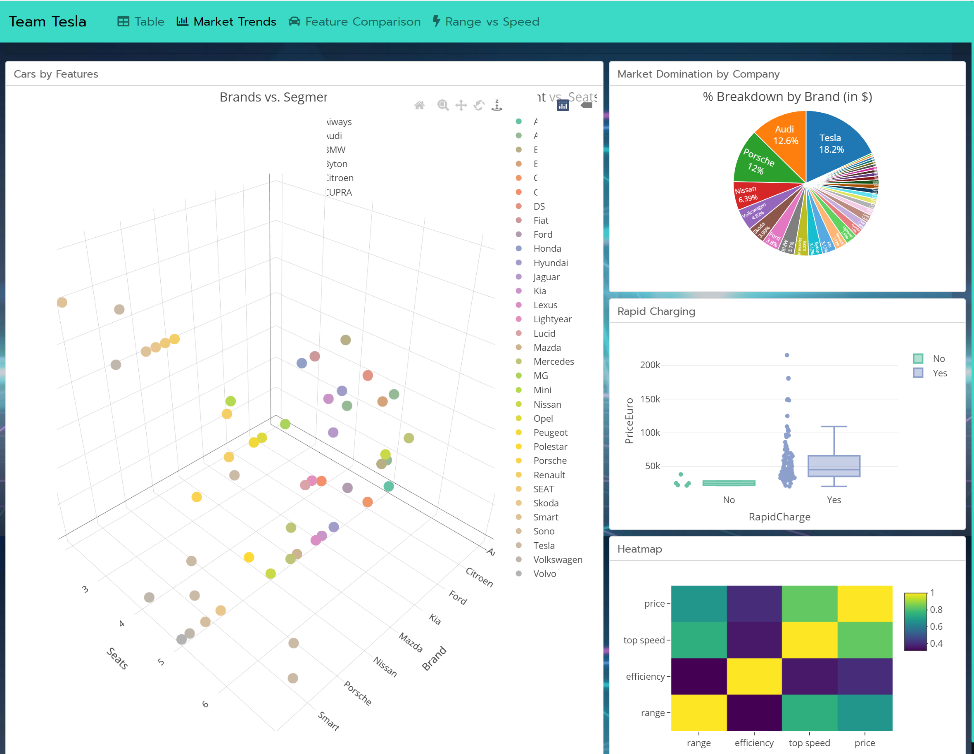The height and width of the screenshot is (754, 974).
Task: Hide Mazda trace via legend
Action: coord(547,347)
